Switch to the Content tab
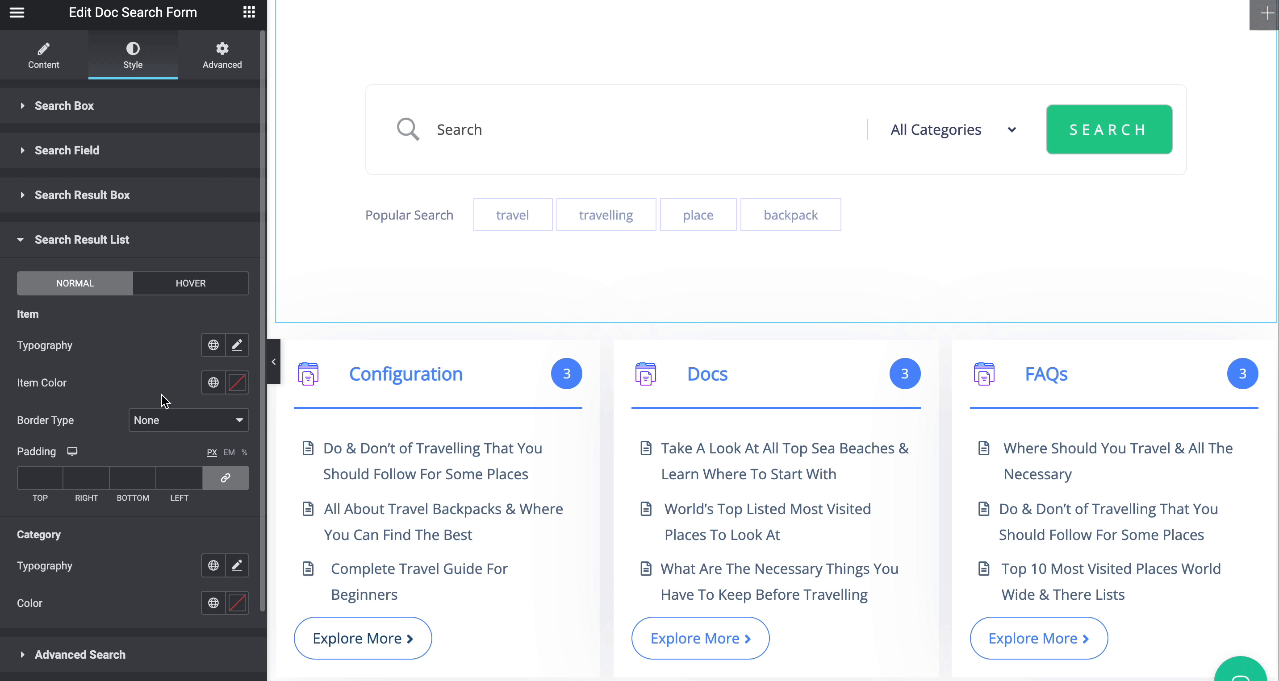This screenshot has width=1279, height=681. (x=44, y=55)
